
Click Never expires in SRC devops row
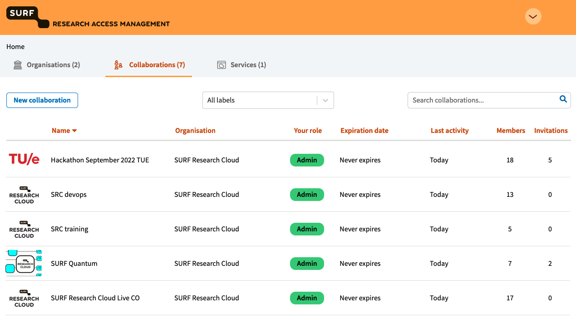coord(360,195)
